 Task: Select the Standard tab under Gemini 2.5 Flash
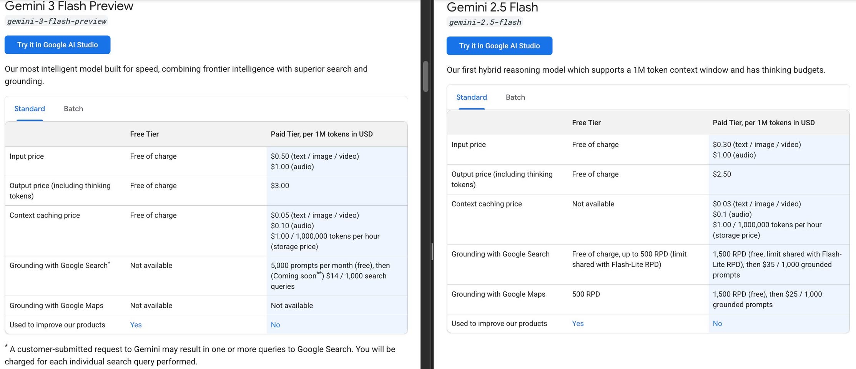click(x=471, y=97)
